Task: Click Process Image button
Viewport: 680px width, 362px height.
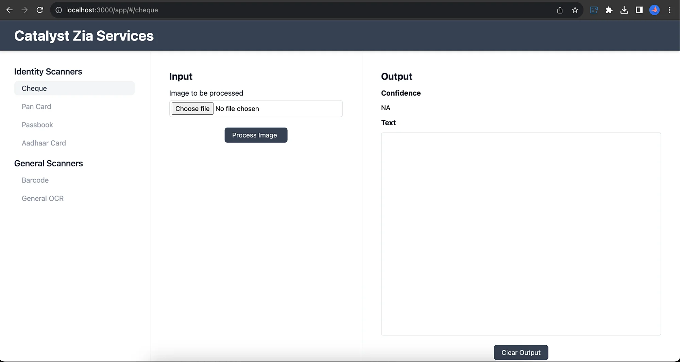Action: [256, 135]
